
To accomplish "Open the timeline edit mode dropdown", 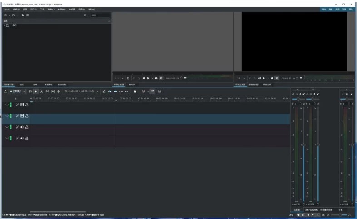I will [x=17, y=91].
